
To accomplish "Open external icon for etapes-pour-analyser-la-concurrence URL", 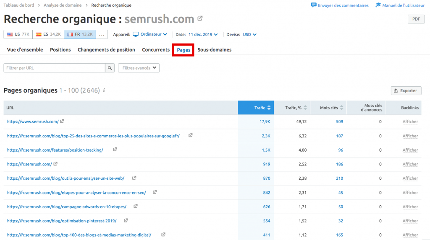I will 155,192.
